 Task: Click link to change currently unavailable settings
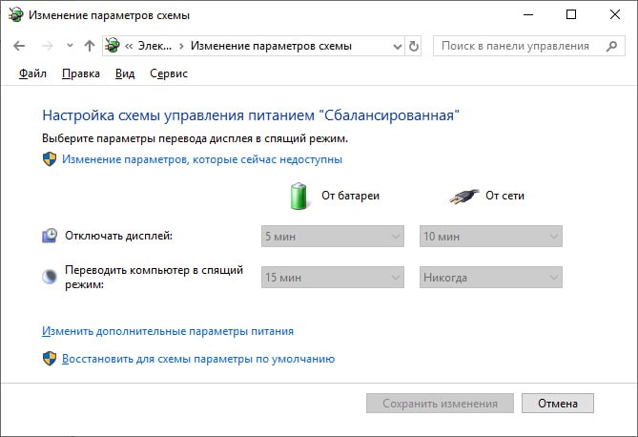pyautogui.click(x=201, y=159)
